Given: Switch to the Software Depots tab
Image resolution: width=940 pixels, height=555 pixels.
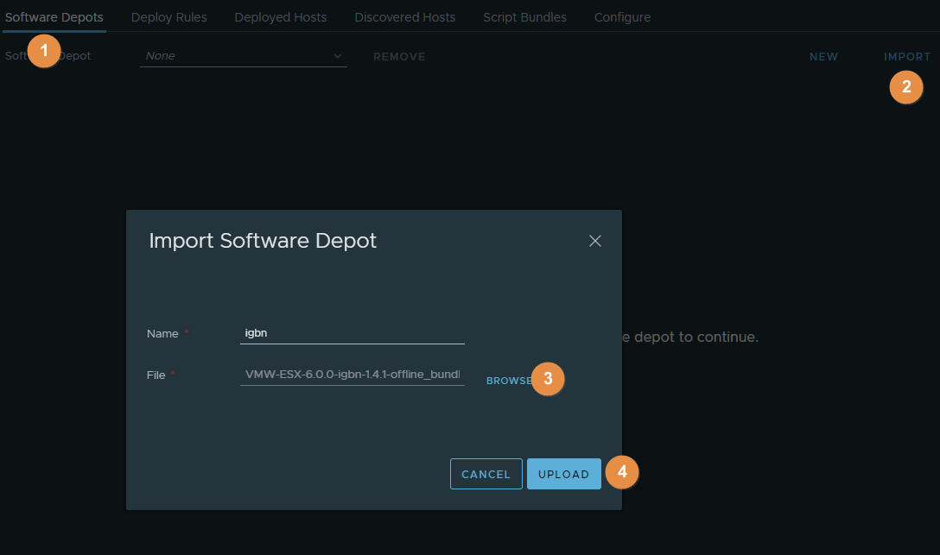Looking at the screenshot, I should [54, 17].
